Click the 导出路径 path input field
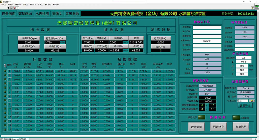 [x=243, y=101]
